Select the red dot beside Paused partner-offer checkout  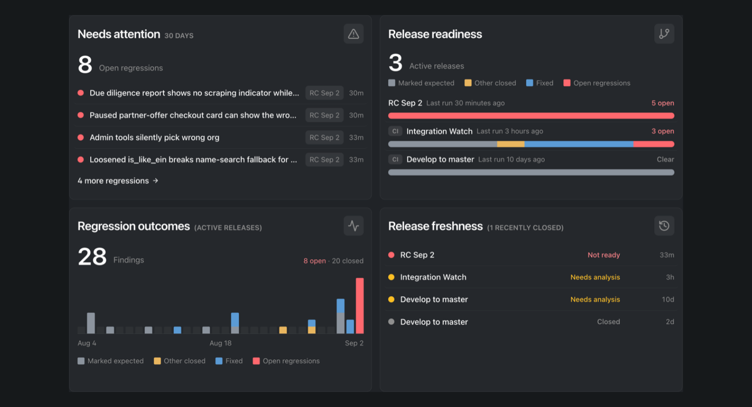click(81, 115)
